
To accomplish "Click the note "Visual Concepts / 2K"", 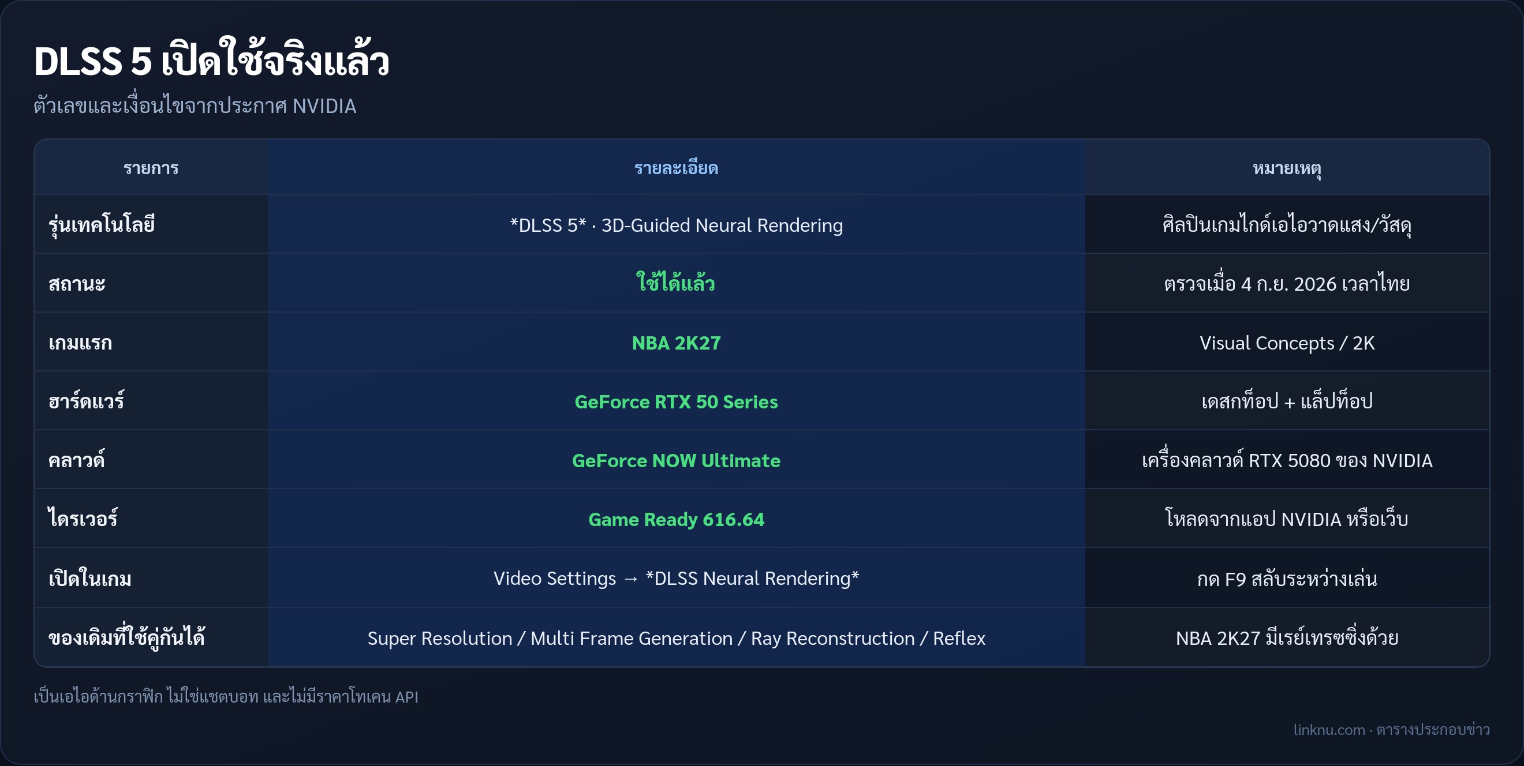I will [1287, 343].
